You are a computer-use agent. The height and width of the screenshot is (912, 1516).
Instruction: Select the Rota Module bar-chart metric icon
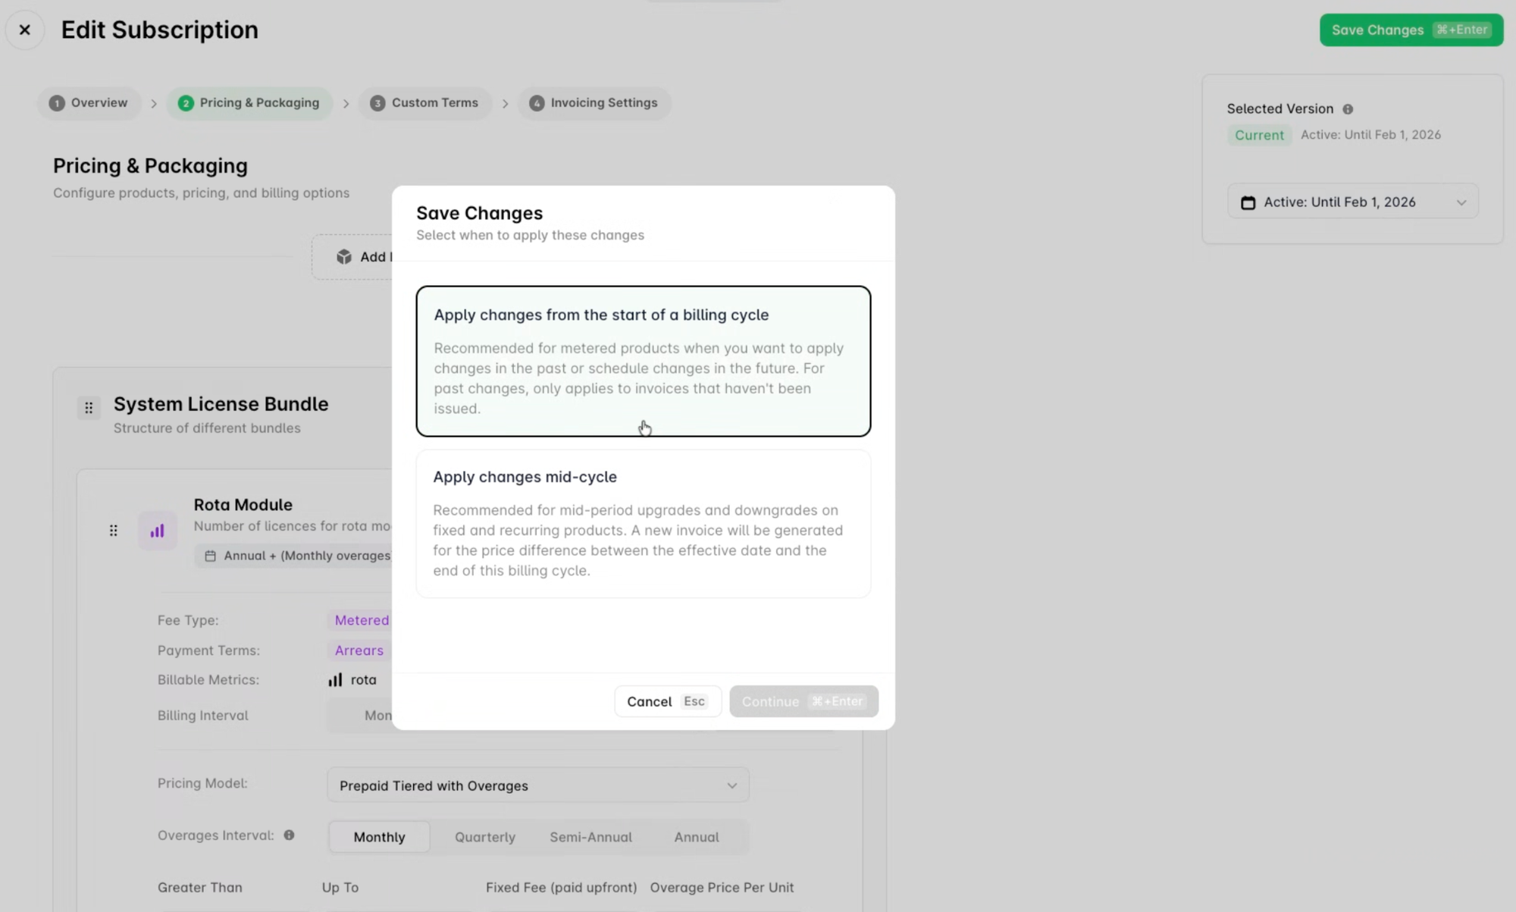click(x=157, y=530)
